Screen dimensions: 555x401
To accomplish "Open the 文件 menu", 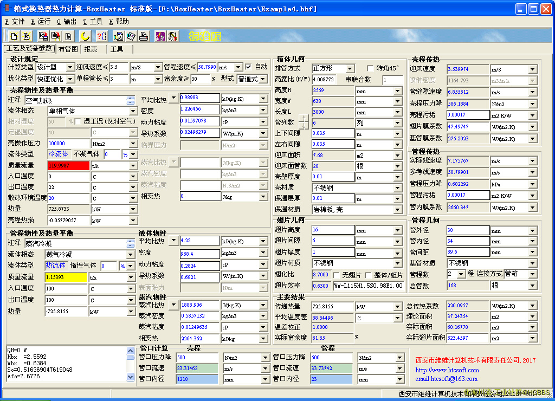I will tap(15, 22).
